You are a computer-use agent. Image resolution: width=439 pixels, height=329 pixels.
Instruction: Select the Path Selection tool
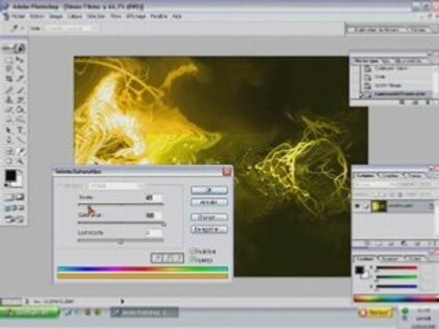pyautogui.click(x=9, y=130)
